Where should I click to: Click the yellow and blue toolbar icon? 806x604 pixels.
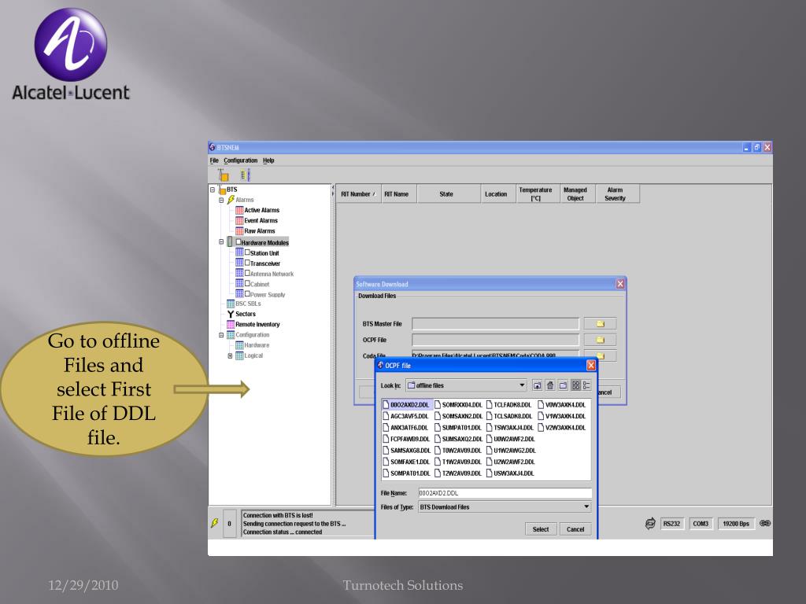tap(246, 175)
